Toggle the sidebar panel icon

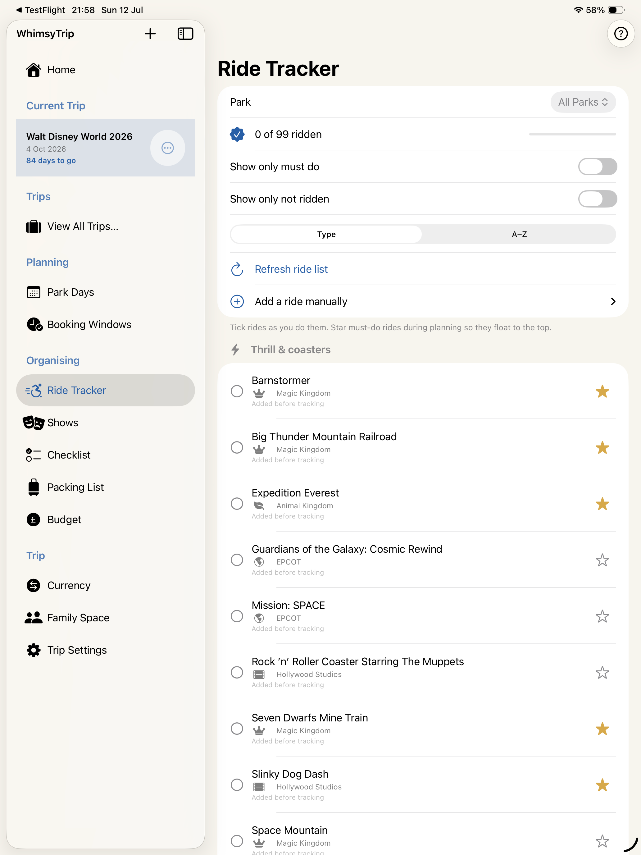(185, 34)
